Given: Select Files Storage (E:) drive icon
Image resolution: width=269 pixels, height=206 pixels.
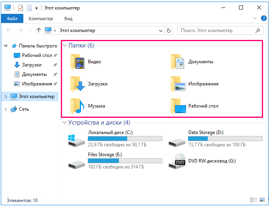Looking at the screenshot, I should pos(77,164).
